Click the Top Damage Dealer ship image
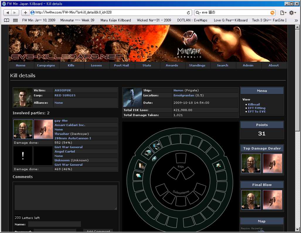 (x=273, y=163)
